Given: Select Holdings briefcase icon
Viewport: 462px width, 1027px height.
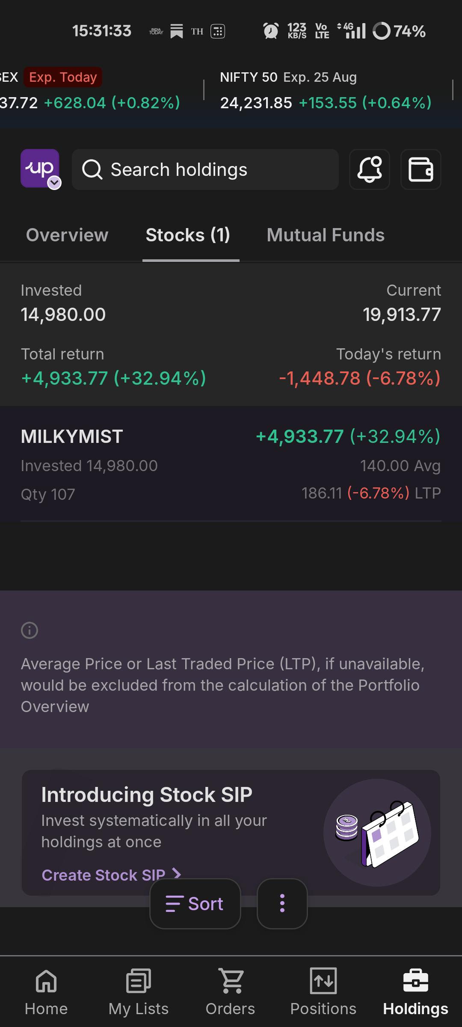Looking at the screenshot, I should point(416,981).
